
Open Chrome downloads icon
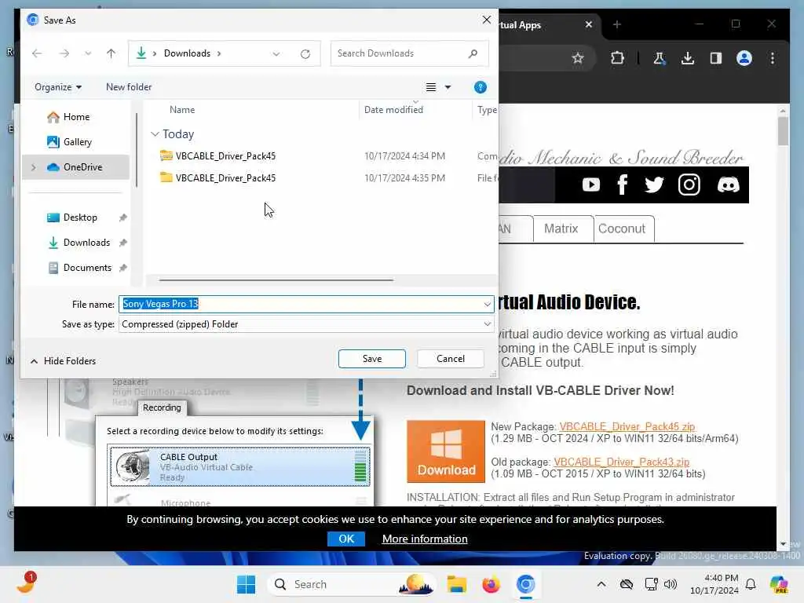click(x=688, y=58)
